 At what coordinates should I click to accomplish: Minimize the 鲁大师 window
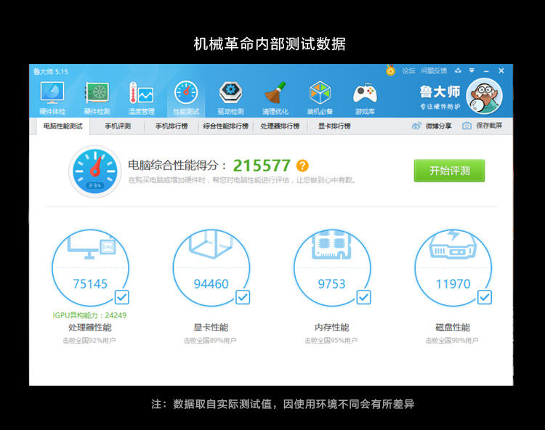pyautogui.click(x=486, y=71)
